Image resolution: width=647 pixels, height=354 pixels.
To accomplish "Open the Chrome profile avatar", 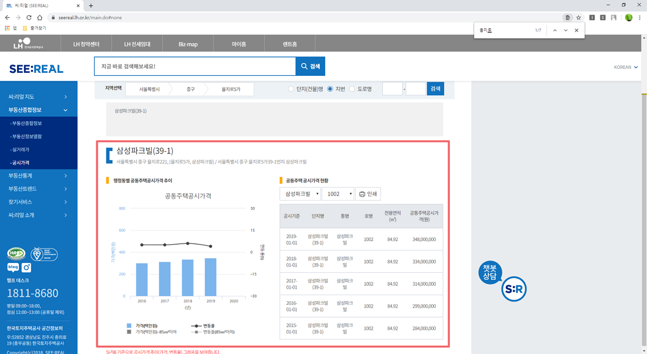I will 628,17.
